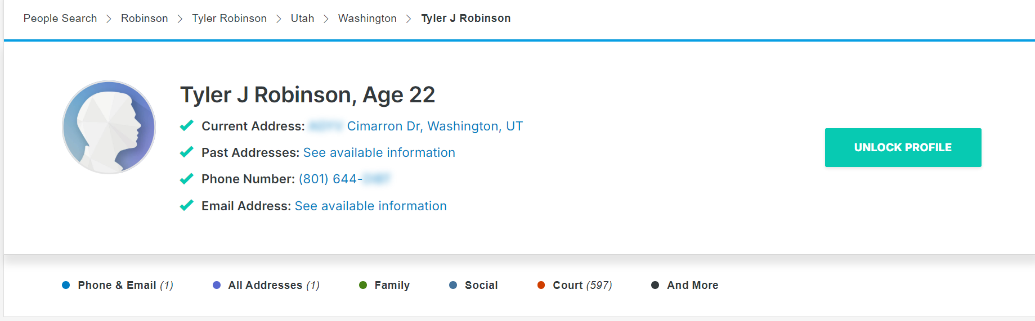Click the profile silhouette avatar image
Screen dimensions: 1035x321
(109, 127)
